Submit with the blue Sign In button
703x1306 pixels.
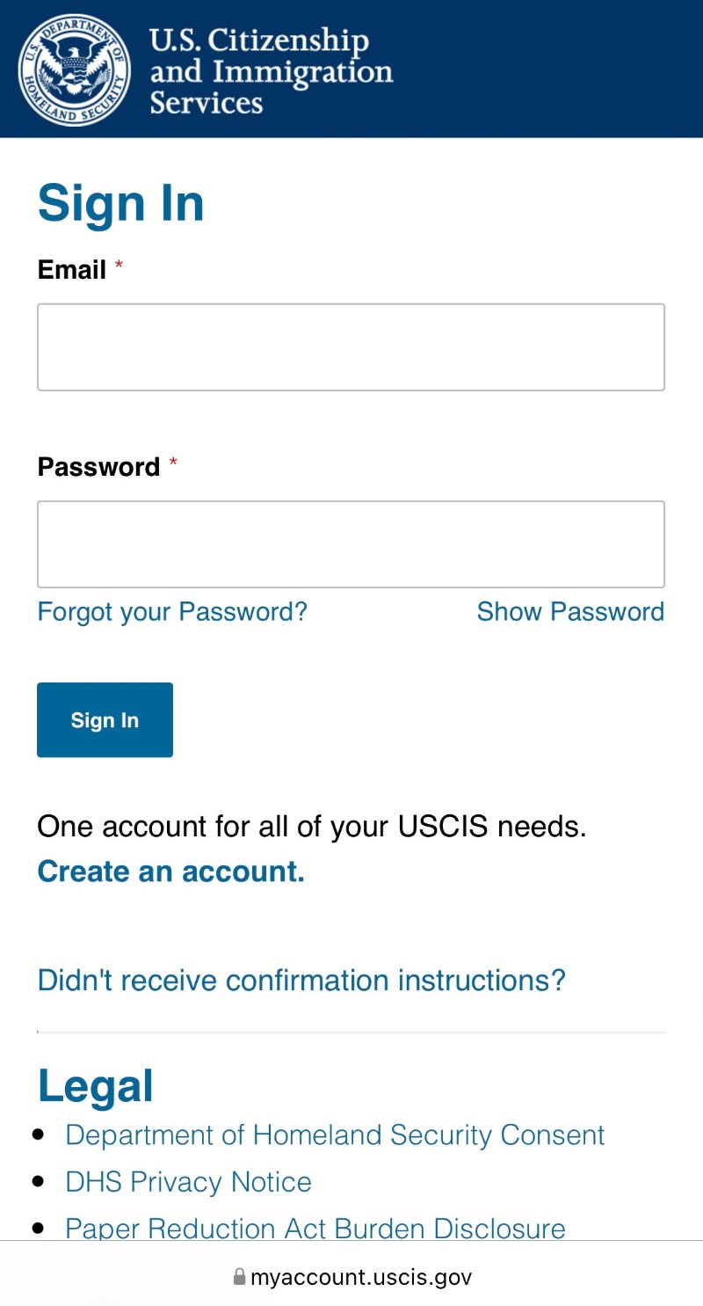coord(105,719)
